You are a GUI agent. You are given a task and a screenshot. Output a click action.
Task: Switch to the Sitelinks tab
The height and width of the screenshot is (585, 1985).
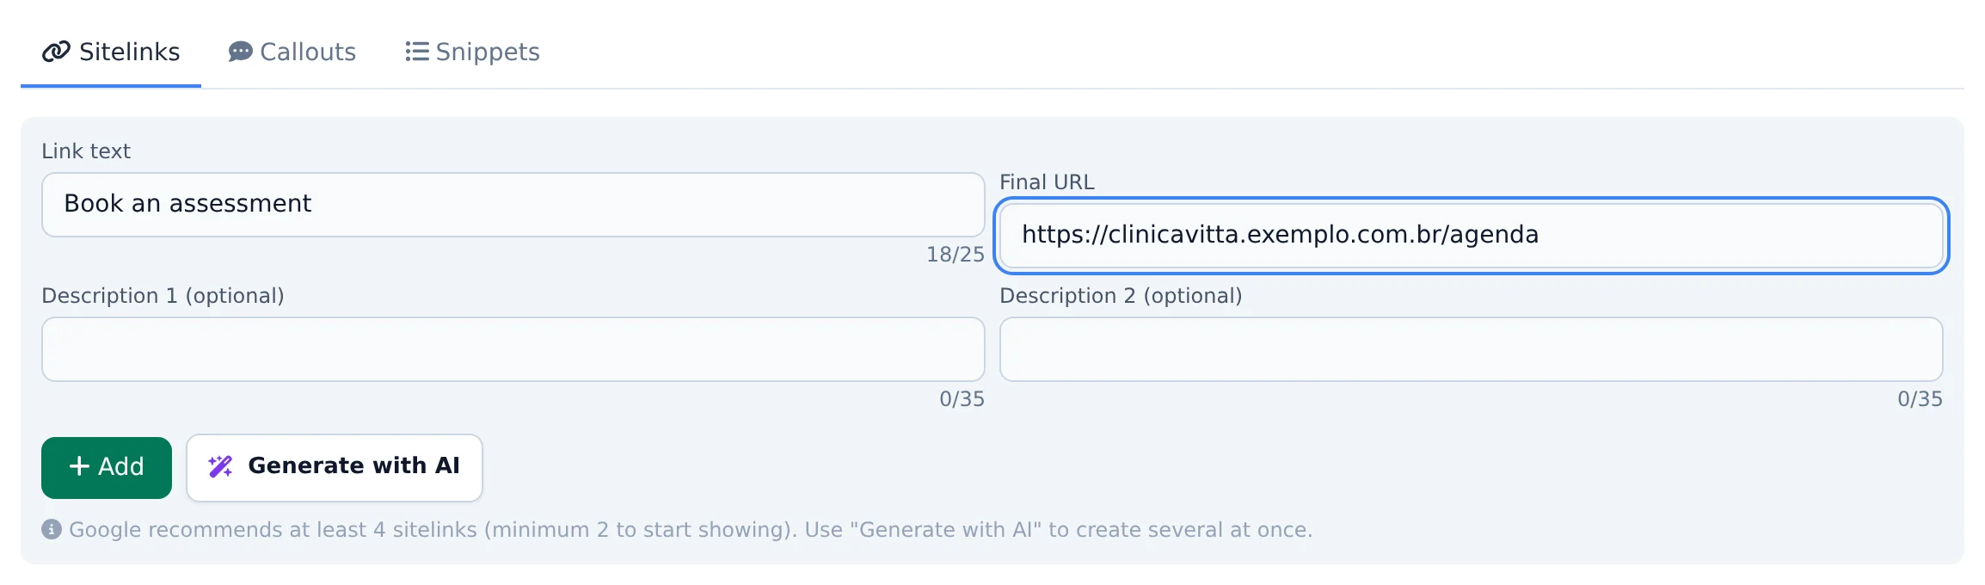(x=111, y=52)
